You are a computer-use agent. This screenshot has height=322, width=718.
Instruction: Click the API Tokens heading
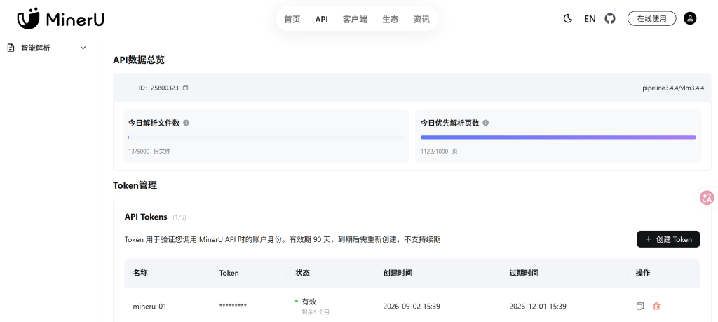tap(146, 217)
